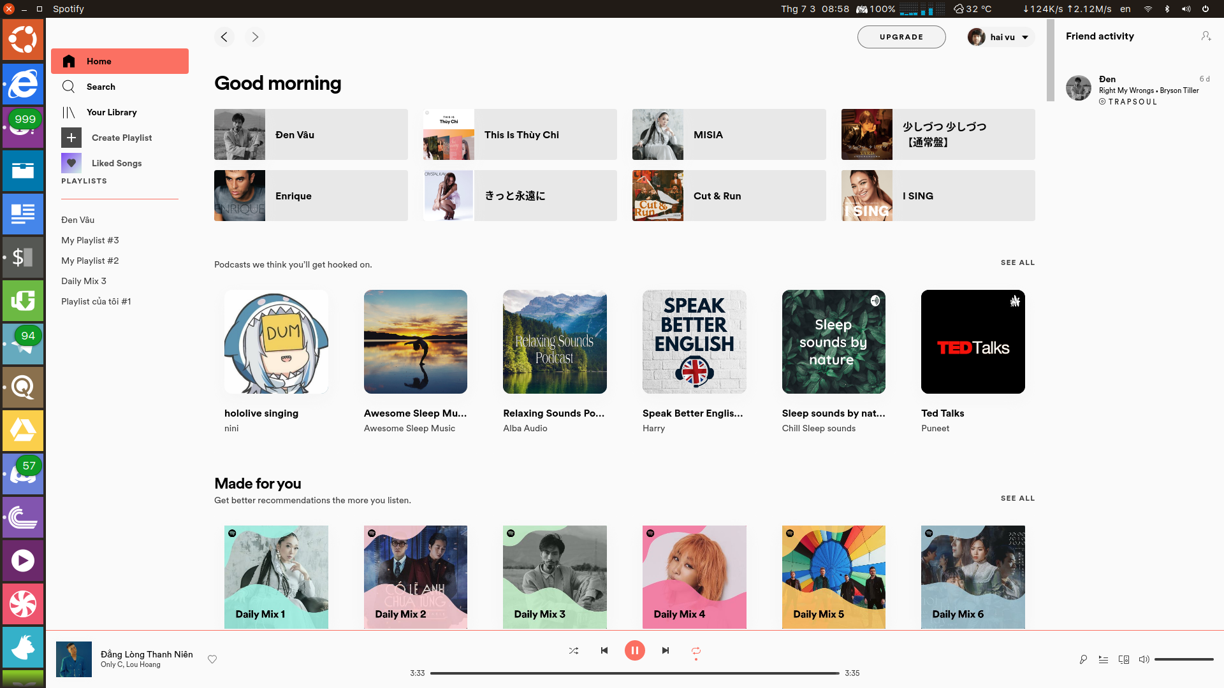Click the Create Playlist plus icon
The image size is (1224, 688).
tap(71, 138)
